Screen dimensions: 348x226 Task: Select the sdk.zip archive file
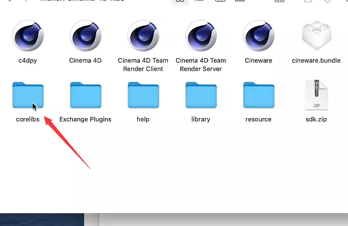316,95
